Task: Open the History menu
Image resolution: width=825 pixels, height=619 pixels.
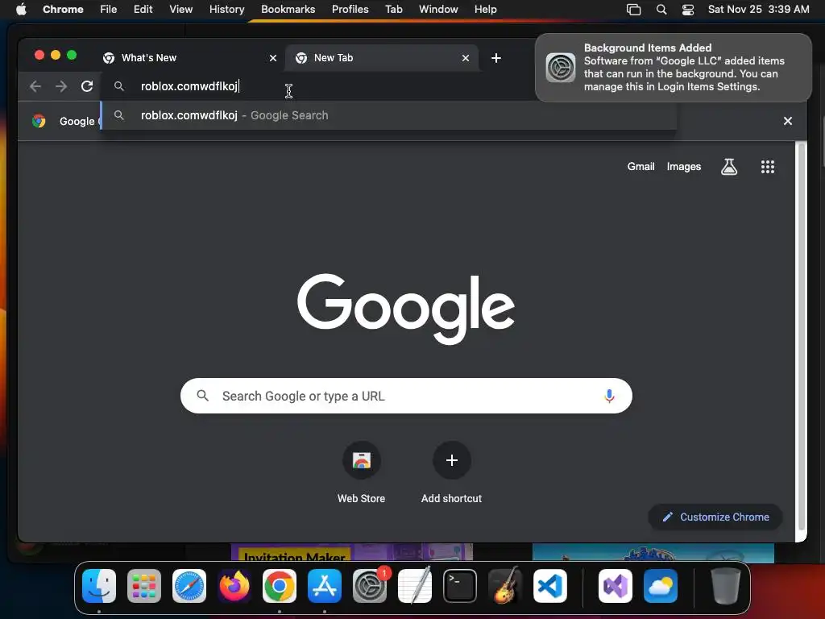Action: point(226,10)
